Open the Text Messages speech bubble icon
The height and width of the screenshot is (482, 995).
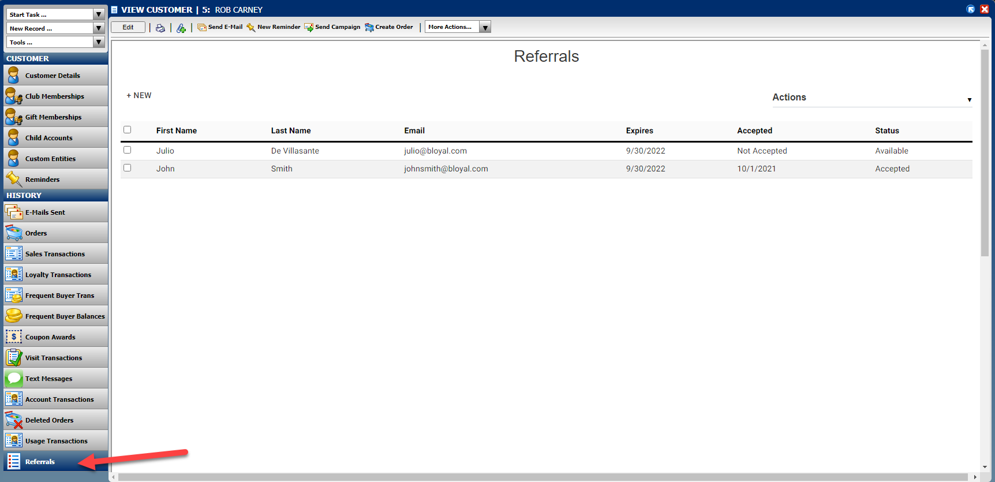coord(13,378)
